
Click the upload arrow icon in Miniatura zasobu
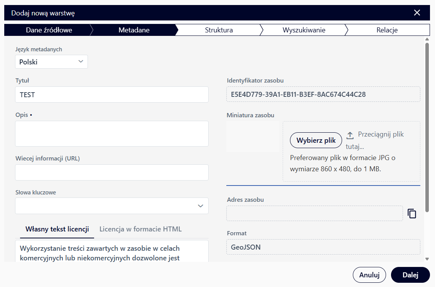(350, 135)
